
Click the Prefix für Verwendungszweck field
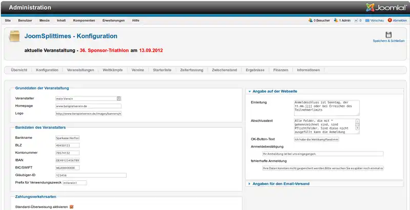point(75,183)
